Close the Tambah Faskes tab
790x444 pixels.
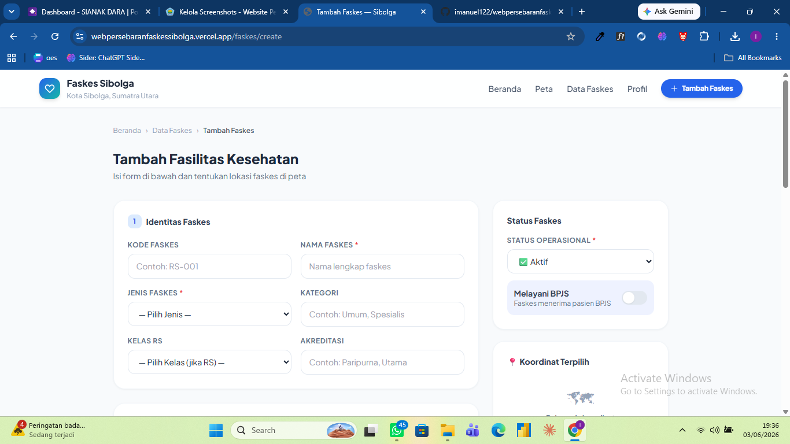(423, 12)
